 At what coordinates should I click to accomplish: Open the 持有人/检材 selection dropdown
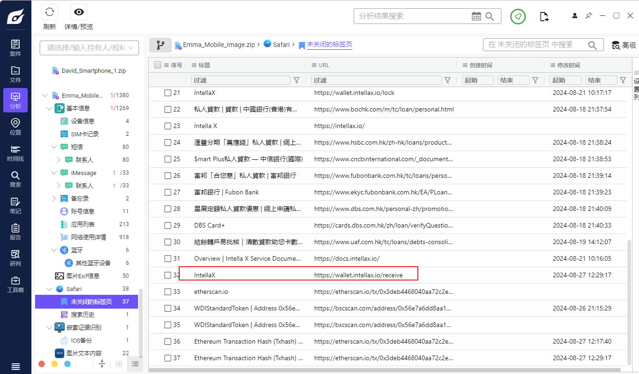[89, 47]
